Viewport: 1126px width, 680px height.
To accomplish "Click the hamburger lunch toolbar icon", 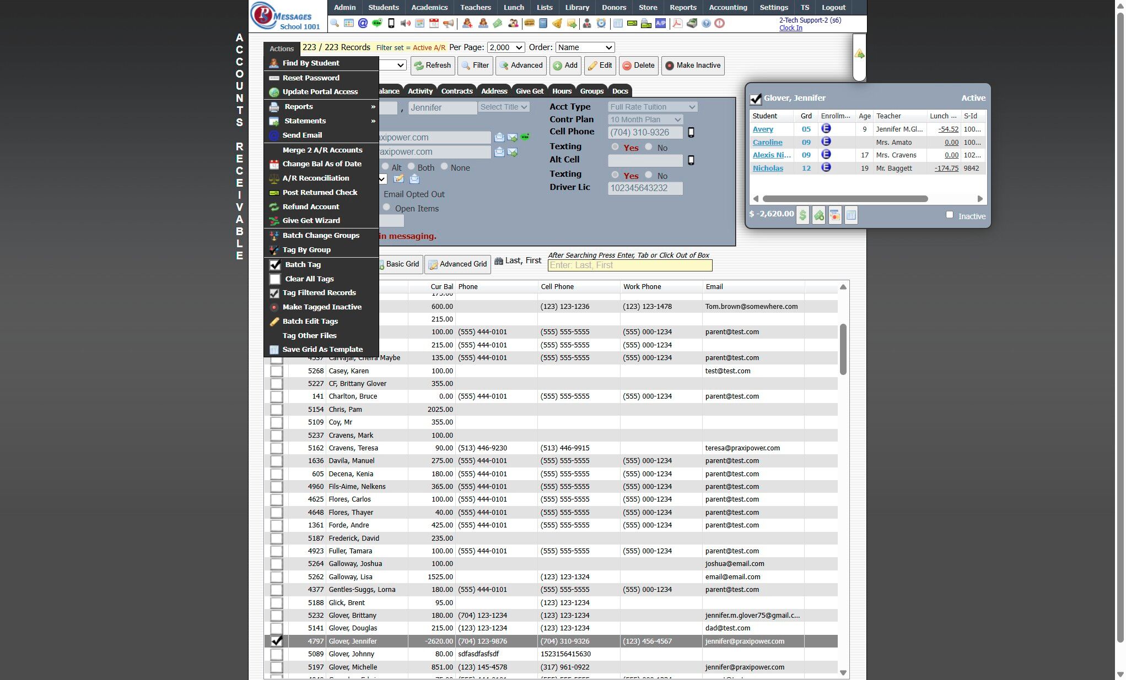I will [x=529, y=23].
